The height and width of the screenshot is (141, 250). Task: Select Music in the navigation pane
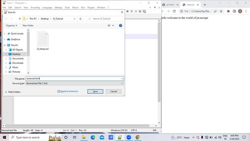[x=15, y=67]
